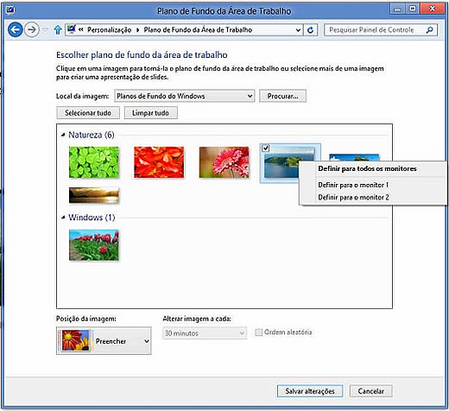Choose Definir para todos os monitores
The image size is (449, 411).
(x=367, y=168)
